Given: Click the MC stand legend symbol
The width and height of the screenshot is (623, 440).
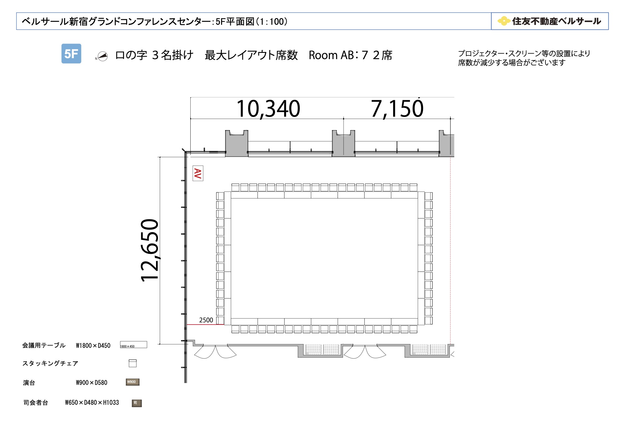Looking at the screenshot, I should pos(137,403).
